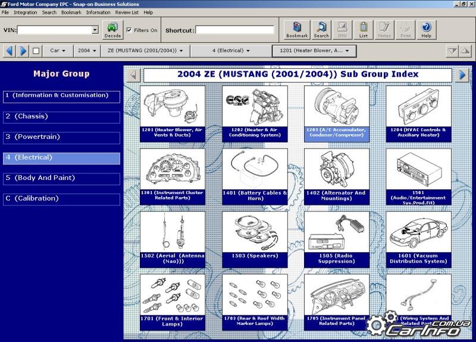Go back with the blue left arrow

[x=10, y=50]
